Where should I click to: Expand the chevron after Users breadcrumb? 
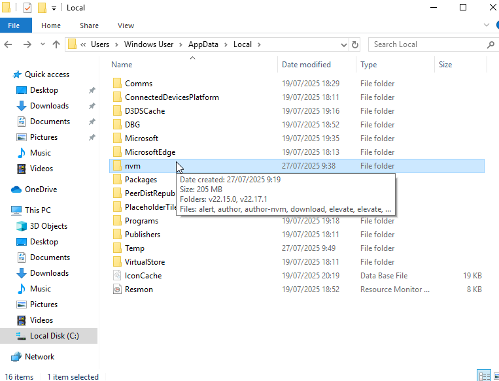coord(116,44)
